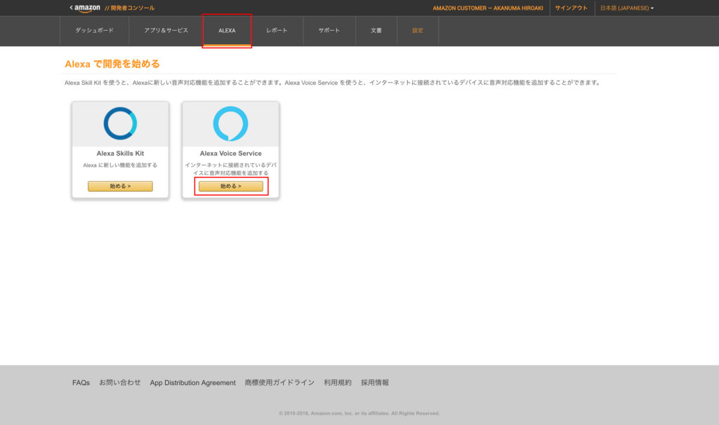Click the Alexa Voice Service bubble icon
The width and height of the screenshot is (719, 425).
pos(230,123)
